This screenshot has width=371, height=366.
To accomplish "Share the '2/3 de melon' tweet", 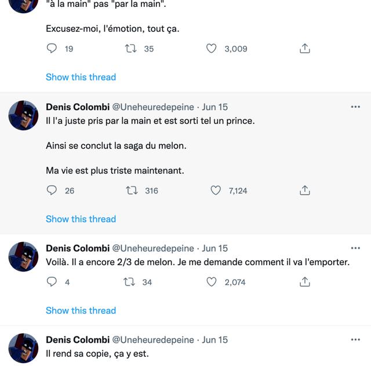I will (x=305, y=281).
